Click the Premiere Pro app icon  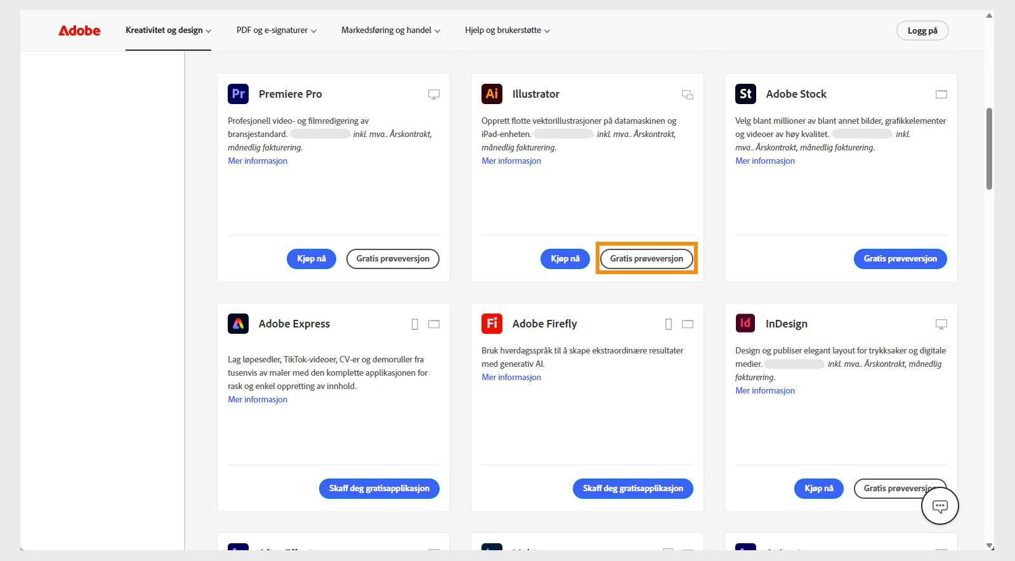tap(238, 94)
